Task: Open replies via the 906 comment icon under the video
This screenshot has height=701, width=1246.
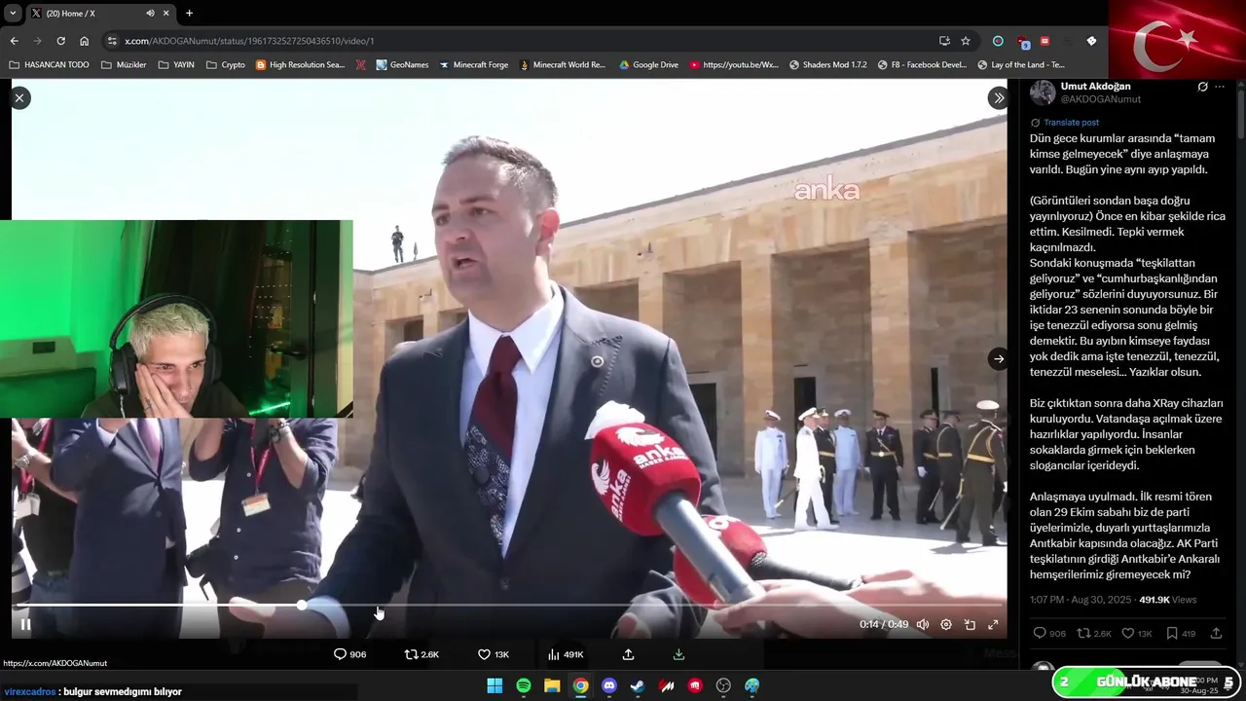Action: 349,654
